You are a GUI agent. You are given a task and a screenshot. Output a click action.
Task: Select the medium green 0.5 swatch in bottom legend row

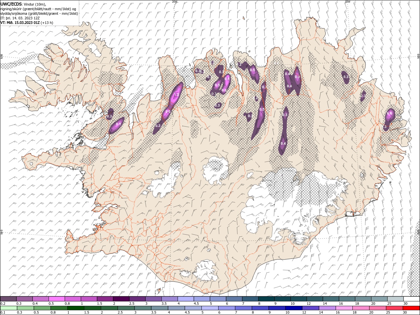[x=42, y=308]
